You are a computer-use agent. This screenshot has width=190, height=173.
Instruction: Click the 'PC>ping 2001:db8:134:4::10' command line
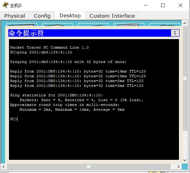(x=41, y=52)
